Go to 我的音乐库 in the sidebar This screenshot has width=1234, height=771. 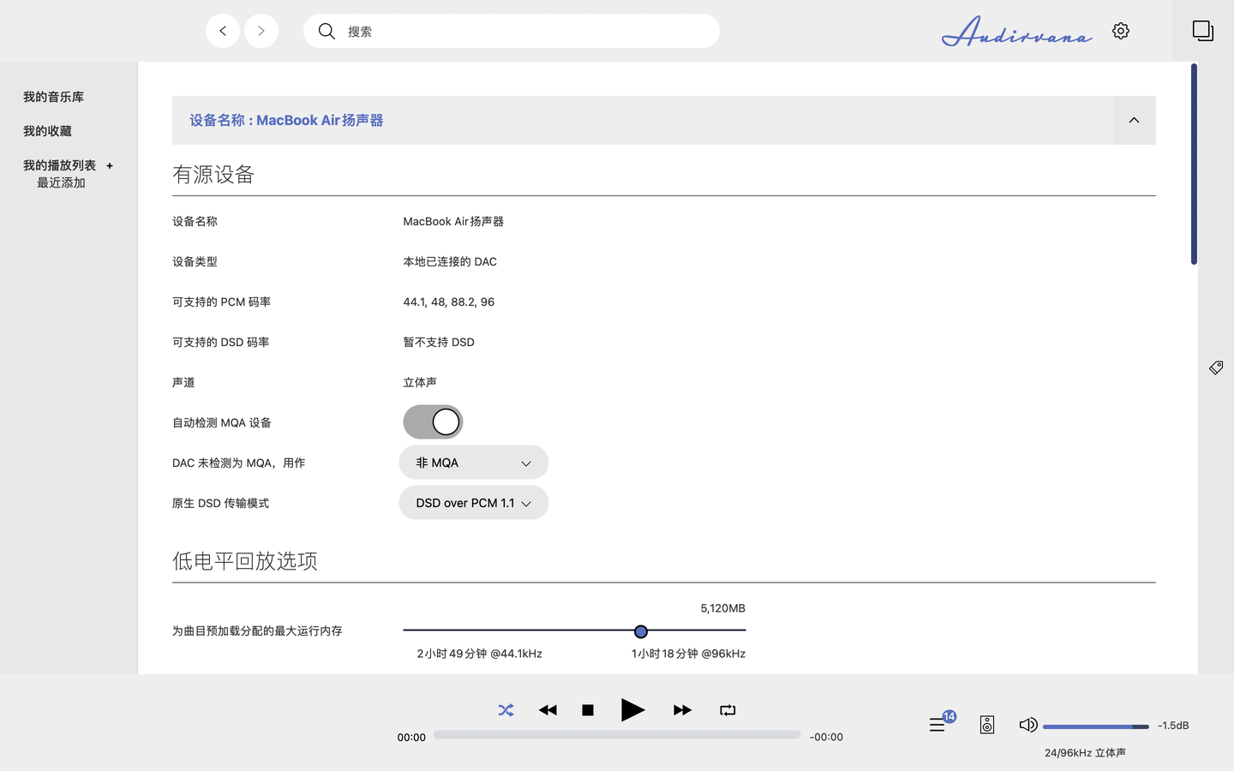[x=53, y=97]
